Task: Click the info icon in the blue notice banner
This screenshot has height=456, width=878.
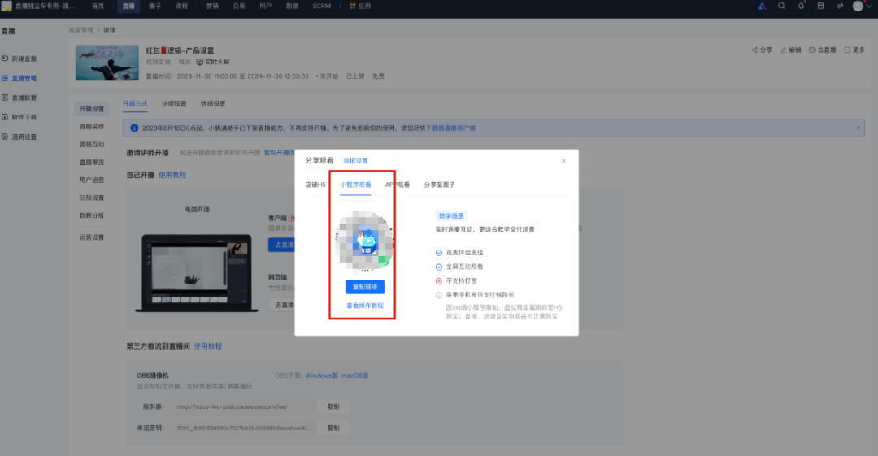Action: [x=134, y=128]
